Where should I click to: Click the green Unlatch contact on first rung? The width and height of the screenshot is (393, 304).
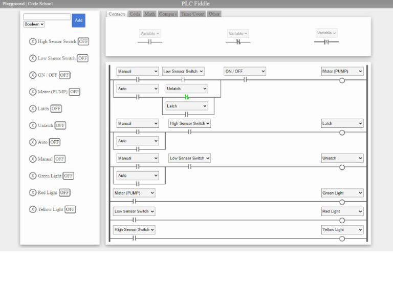click(187, 97)
